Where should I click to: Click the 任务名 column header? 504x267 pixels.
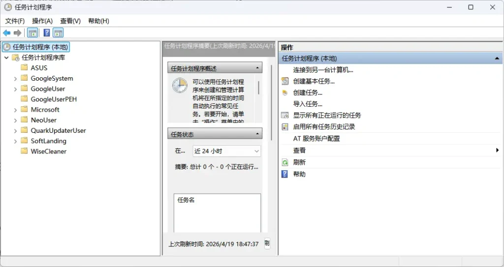(x=186, y=200)
